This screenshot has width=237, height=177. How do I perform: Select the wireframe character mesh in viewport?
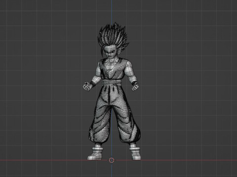(112, 91)
